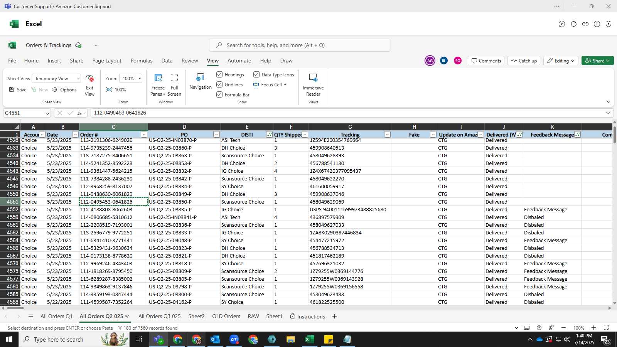Image resolution: width=617 pixels, height=347 pixels.
Task: Click the SG user avatar
Action: (x=458, y=61)
